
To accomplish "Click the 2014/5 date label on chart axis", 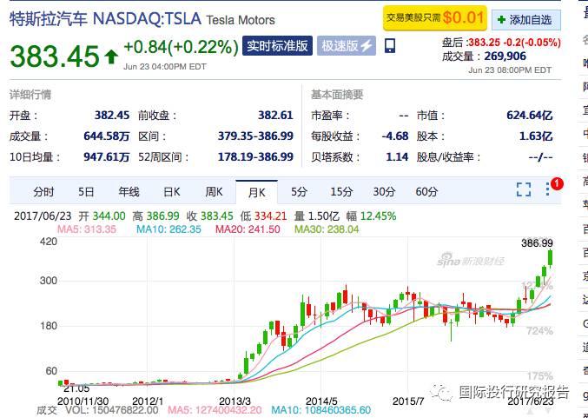I will (x=321, y=401).
